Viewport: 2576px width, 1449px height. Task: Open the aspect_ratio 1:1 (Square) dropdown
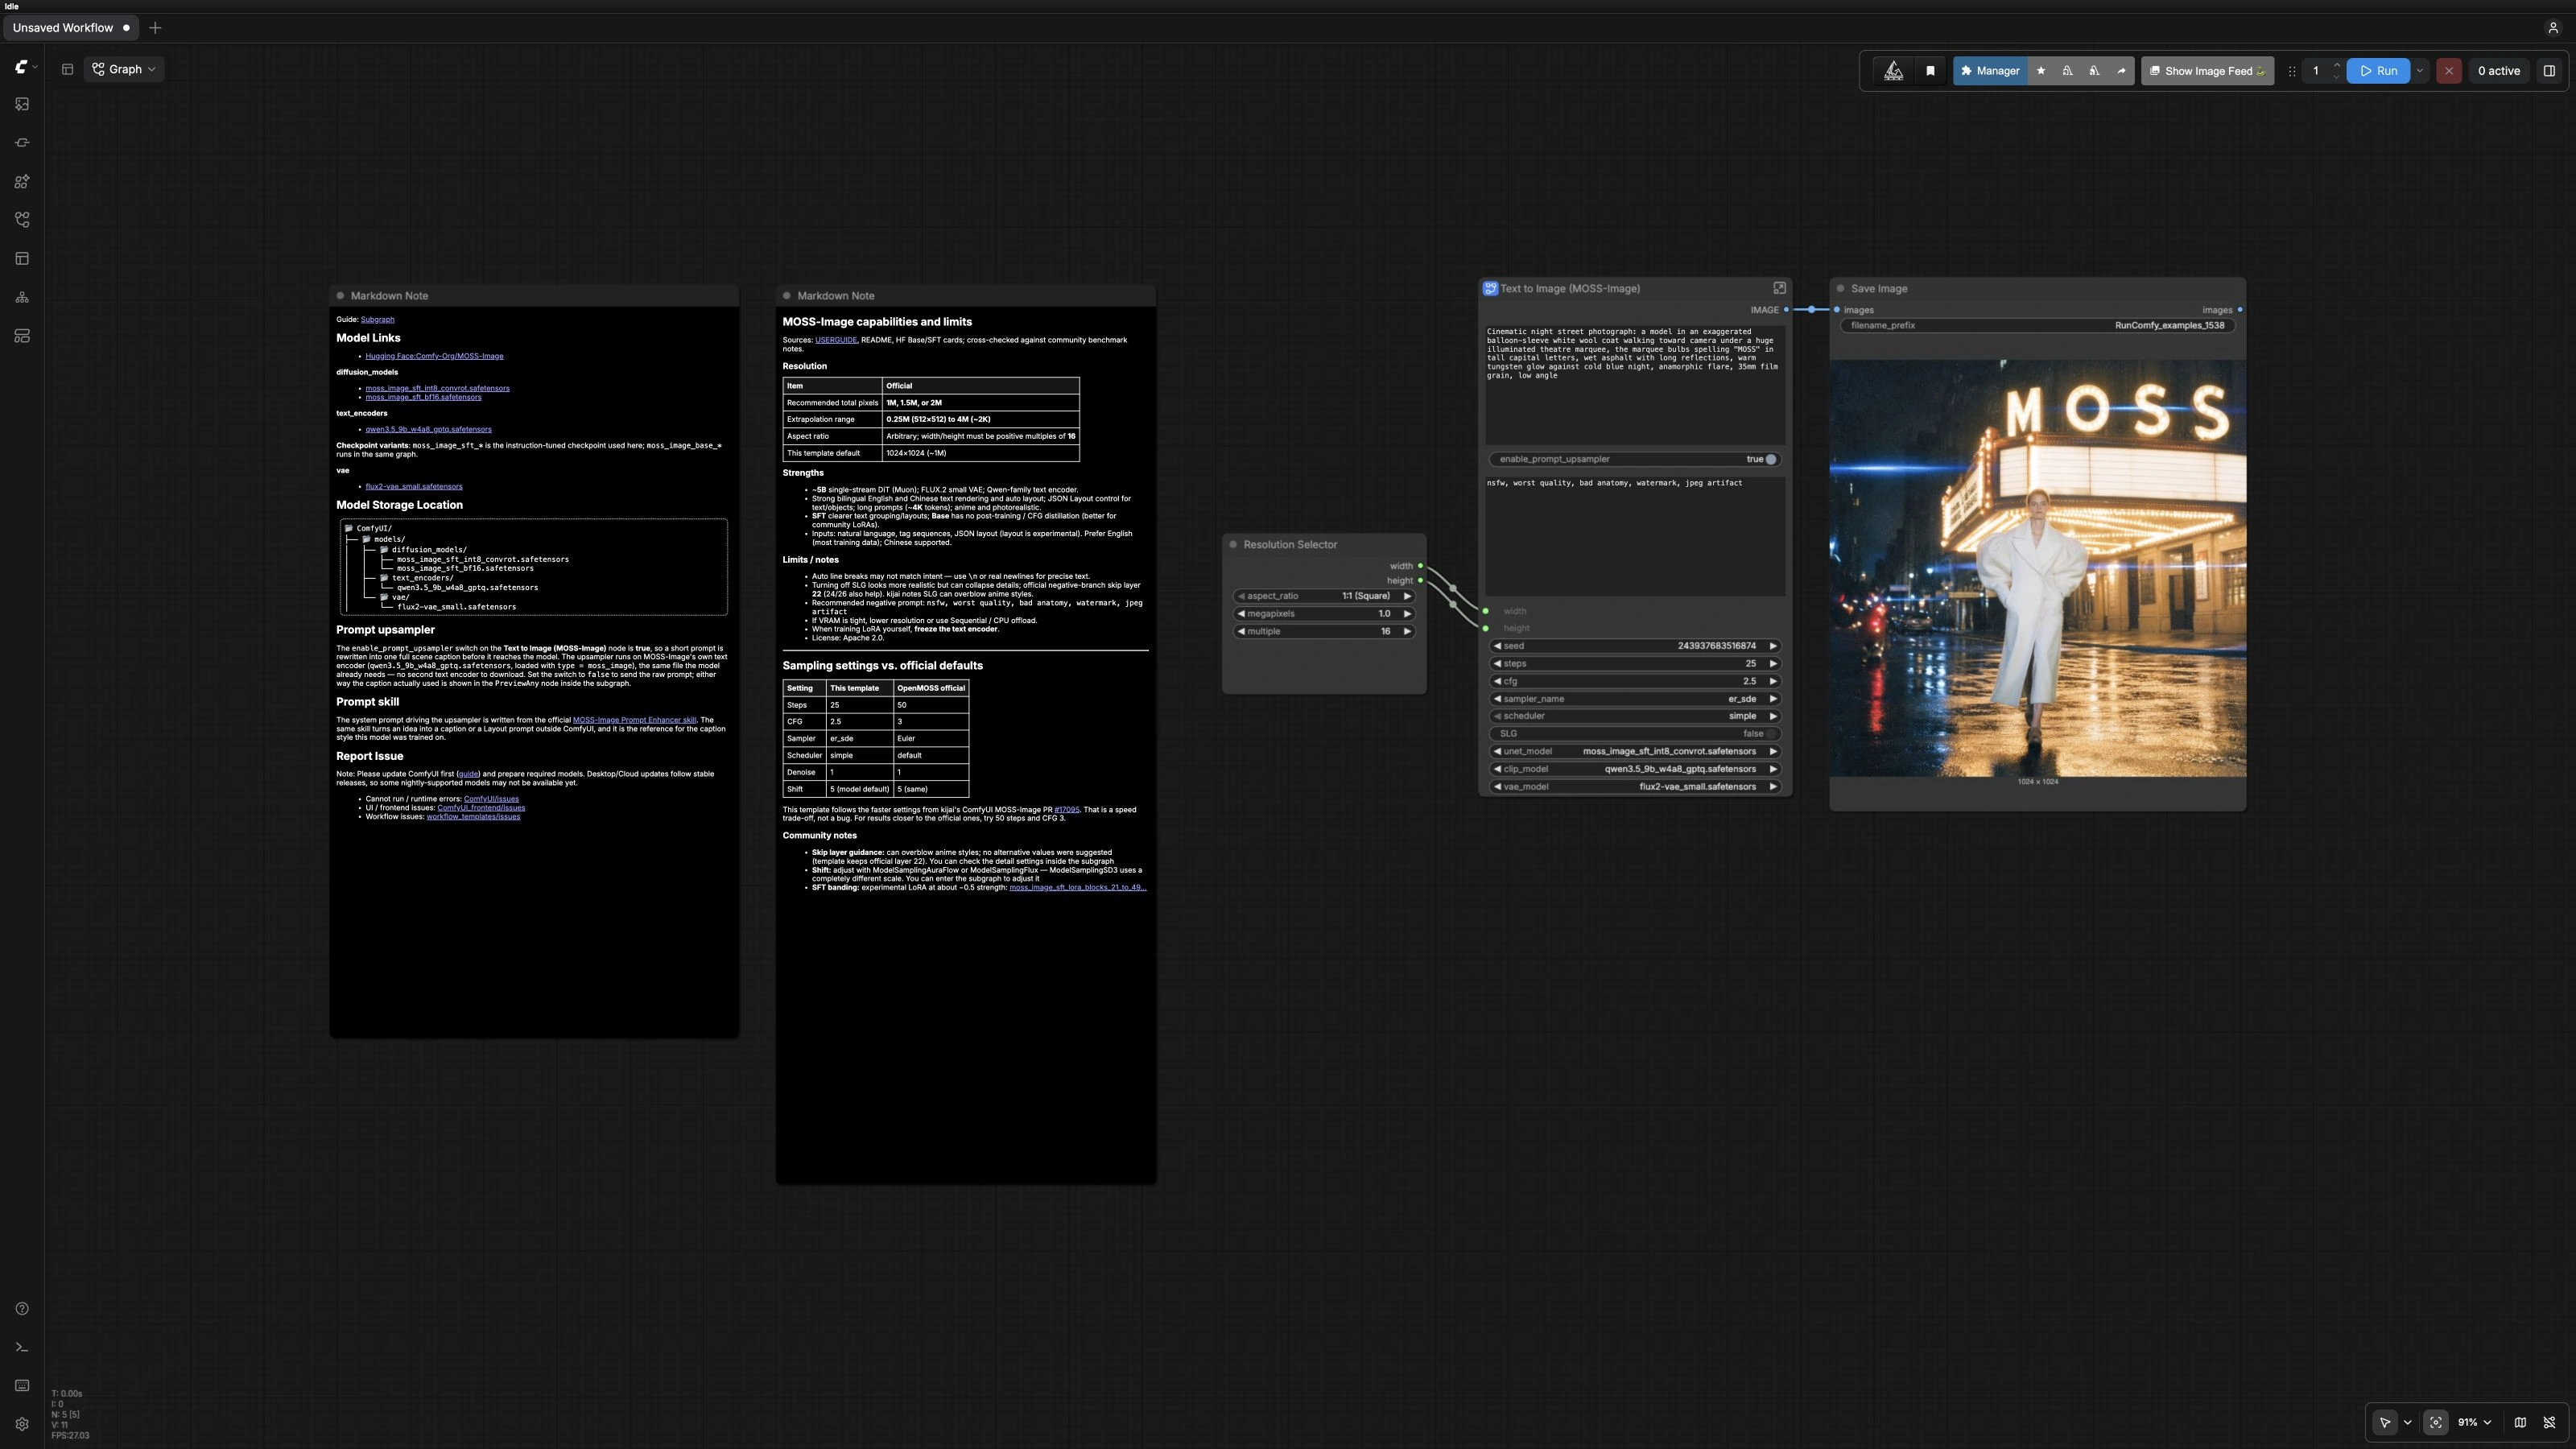1324,596
